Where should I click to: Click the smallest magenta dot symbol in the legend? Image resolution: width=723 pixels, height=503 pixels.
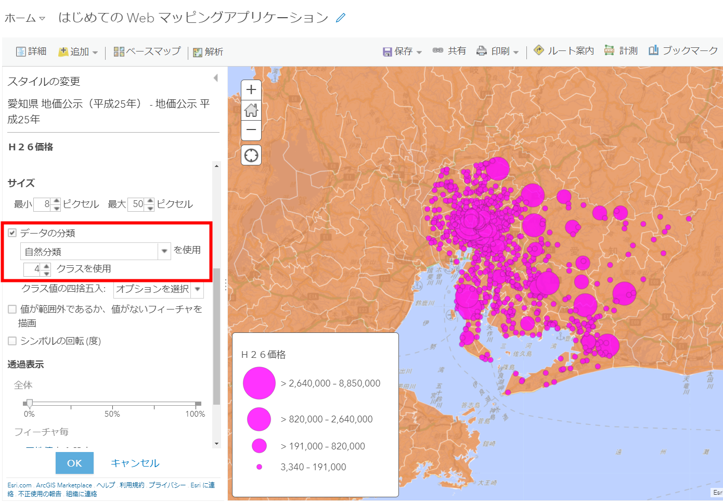pos(259,467)
